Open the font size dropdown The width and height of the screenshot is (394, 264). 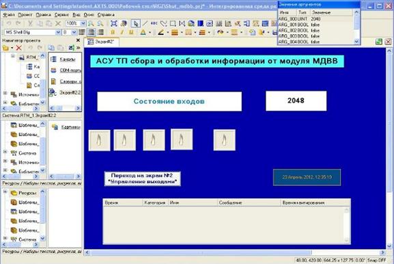tap(74, 32)
